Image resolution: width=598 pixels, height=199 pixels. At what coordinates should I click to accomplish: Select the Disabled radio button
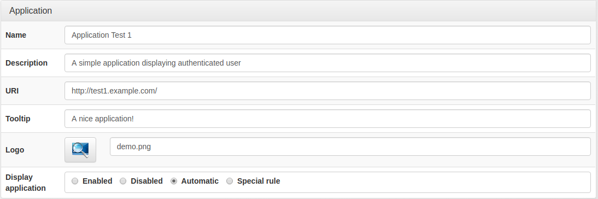(123, 181)
